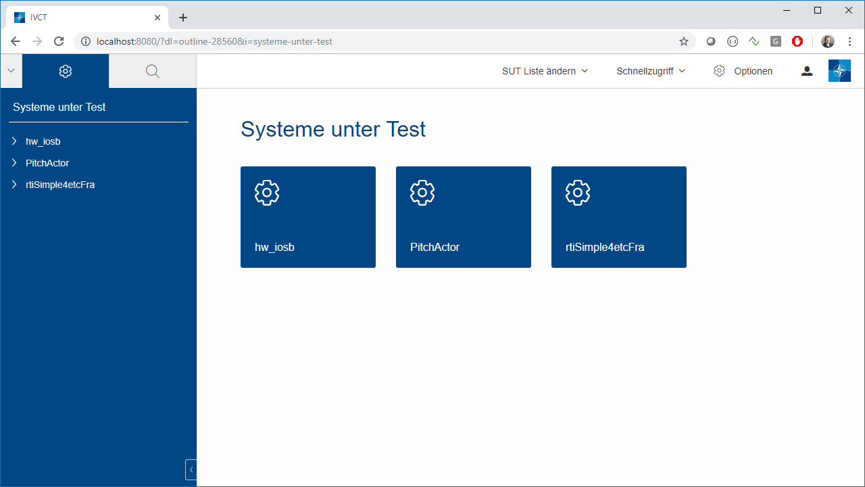Viewport: 865px width, 487px height.
Task: Click the green zigzag extension icon
Action: (x=754, y=41)
